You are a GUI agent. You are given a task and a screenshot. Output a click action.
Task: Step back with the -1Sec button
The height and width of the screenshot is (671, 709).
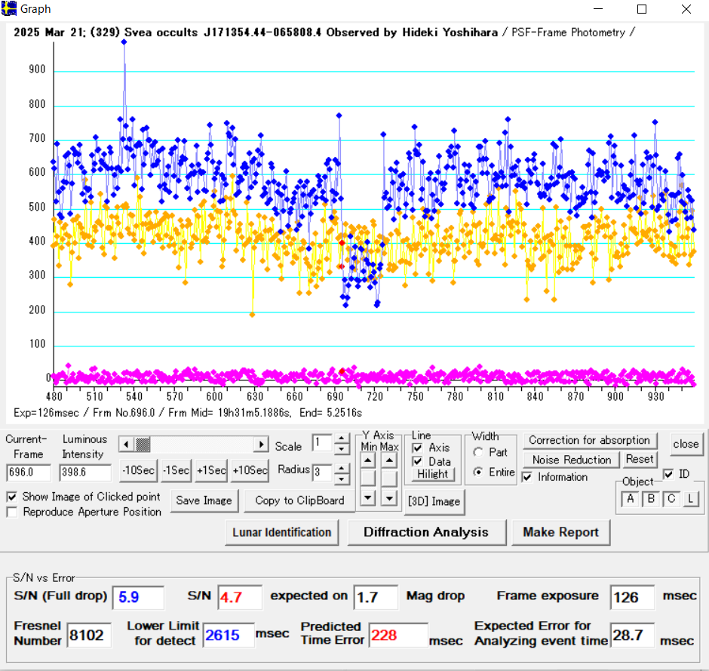(x=176, y=470)
